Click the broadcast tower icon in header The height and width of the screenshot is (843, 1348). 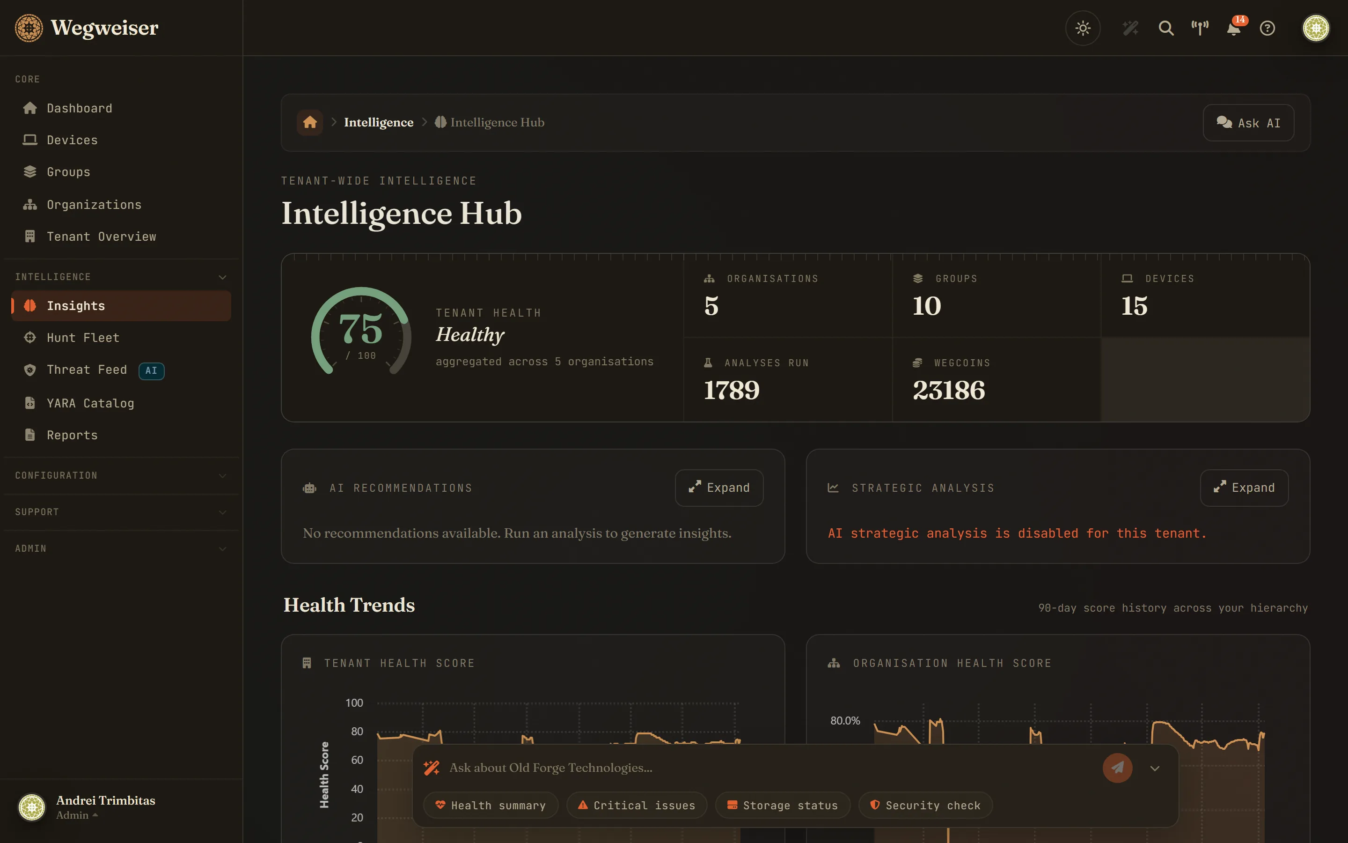(x=1200, y=28)
